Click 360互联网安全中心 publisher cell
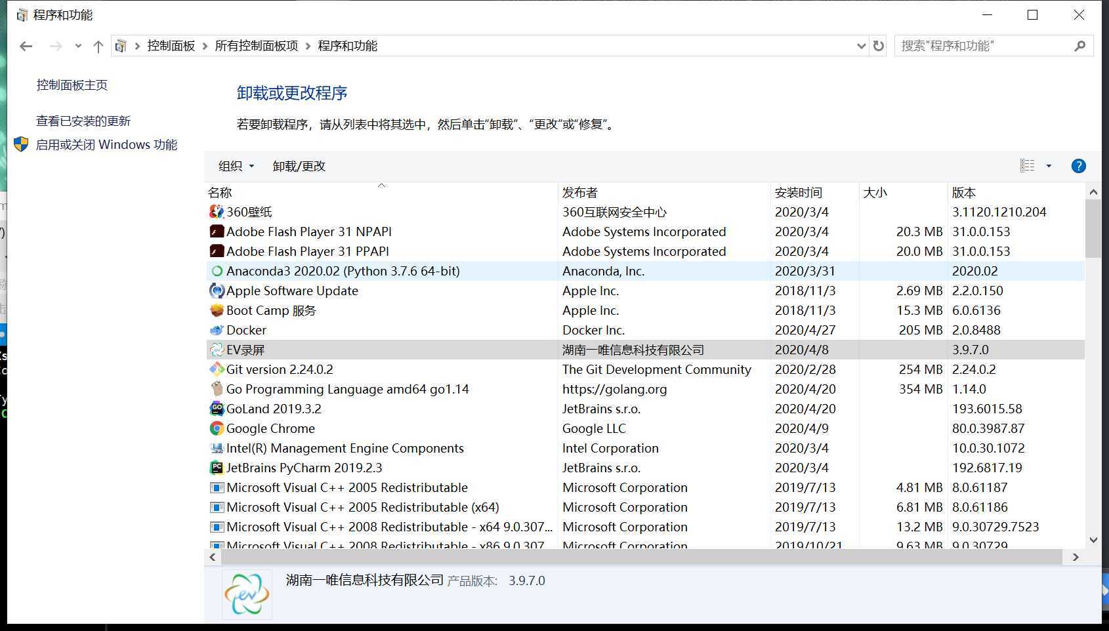 pos(614,212)
